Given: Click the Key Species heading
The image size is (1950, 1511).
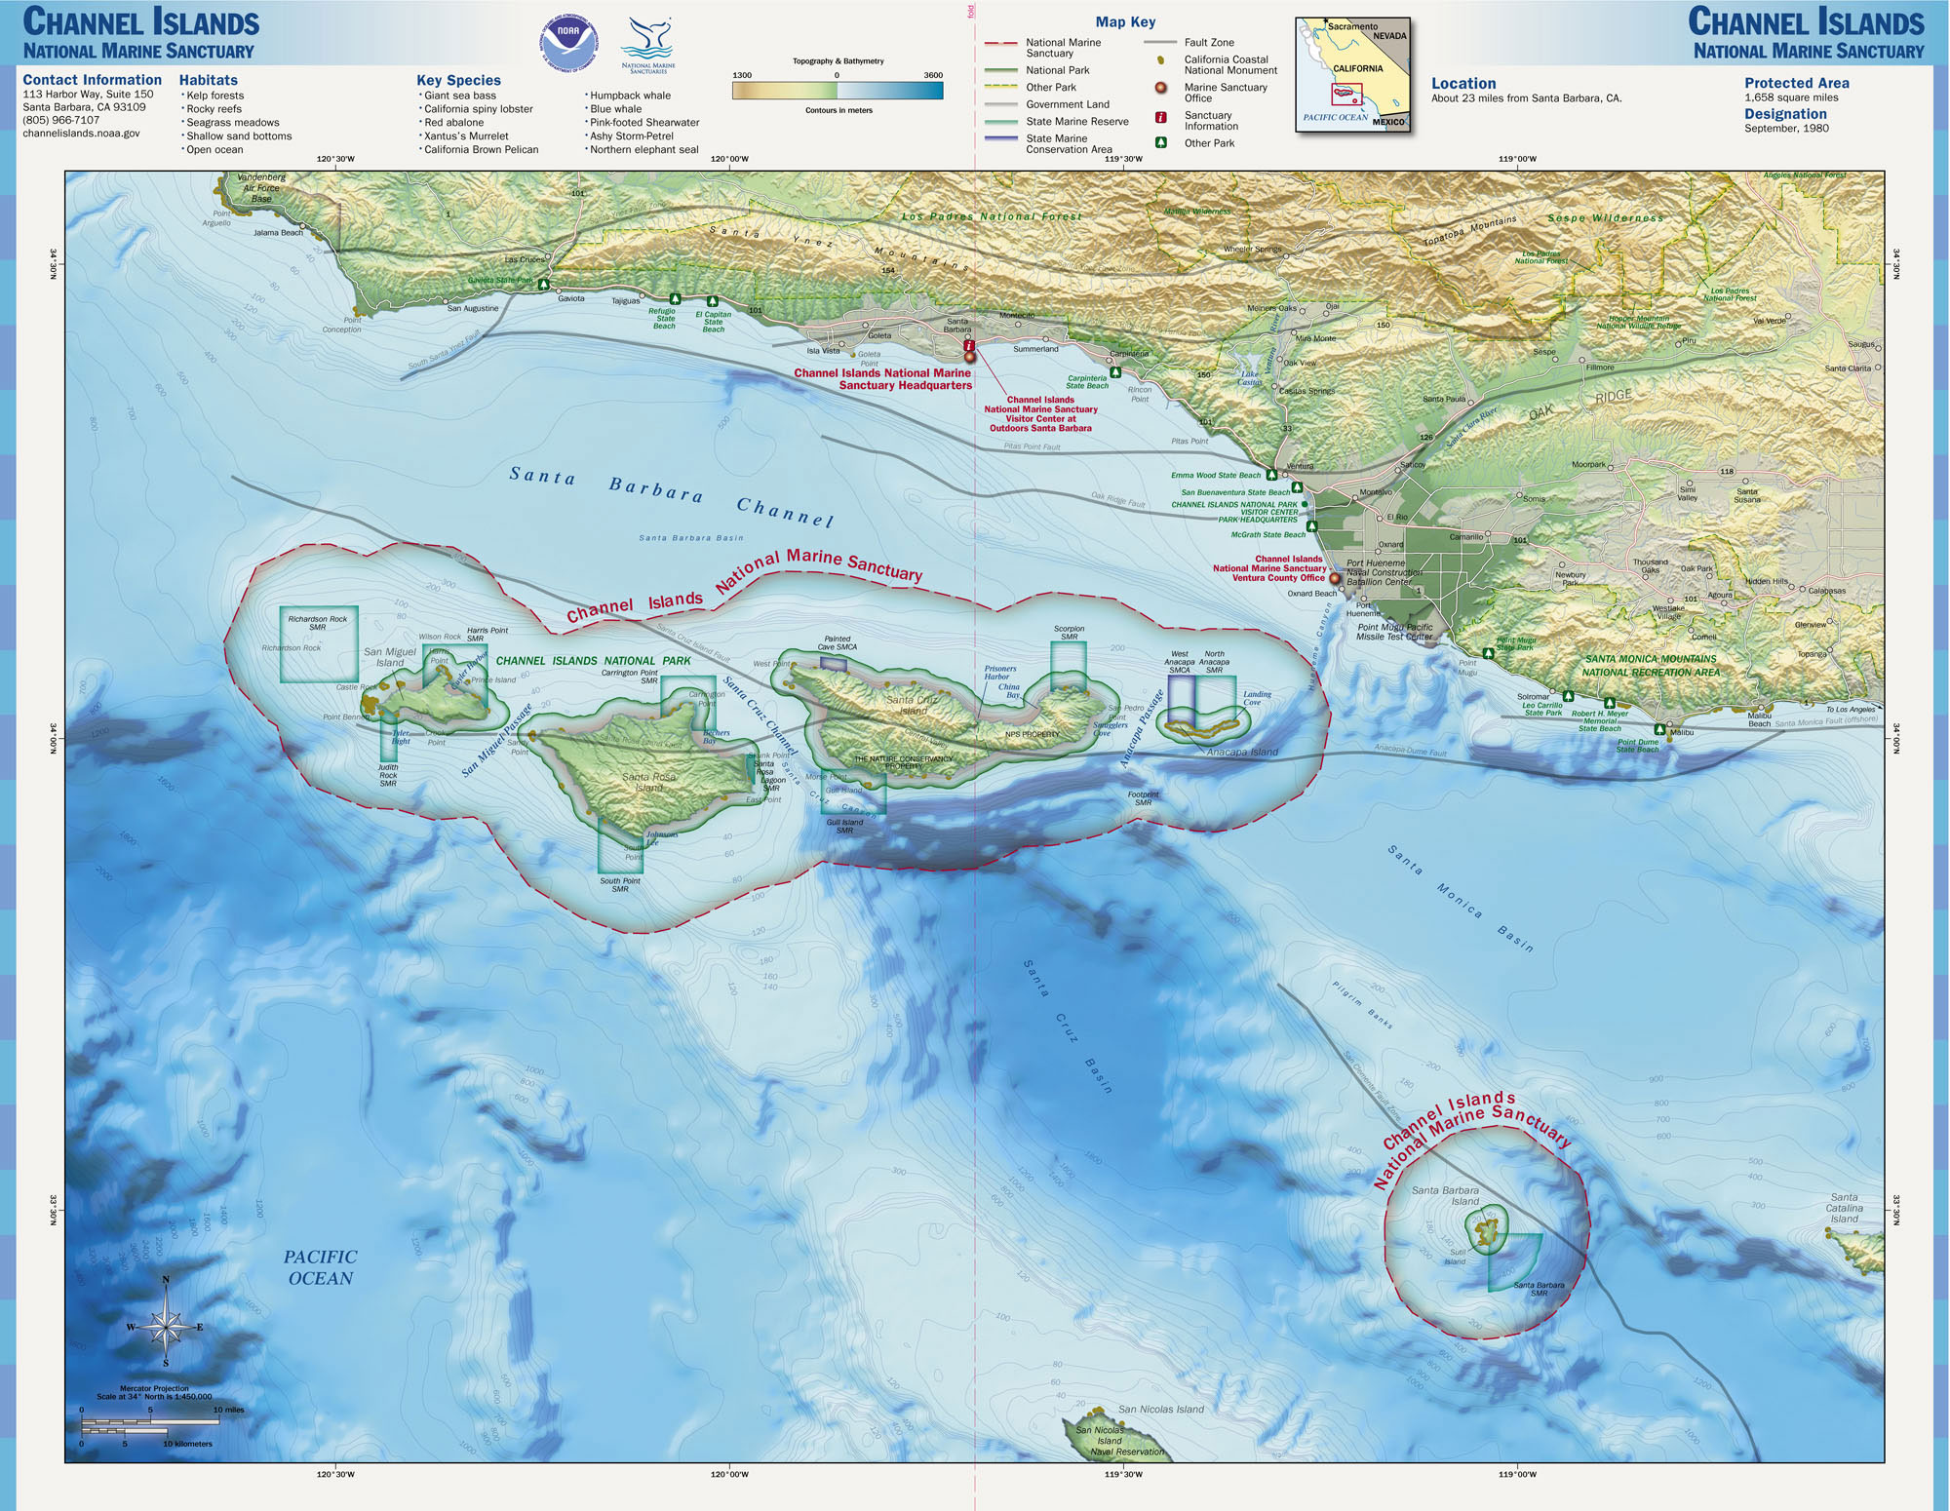Looking at the screenshot, I should (x=458, y=80).
